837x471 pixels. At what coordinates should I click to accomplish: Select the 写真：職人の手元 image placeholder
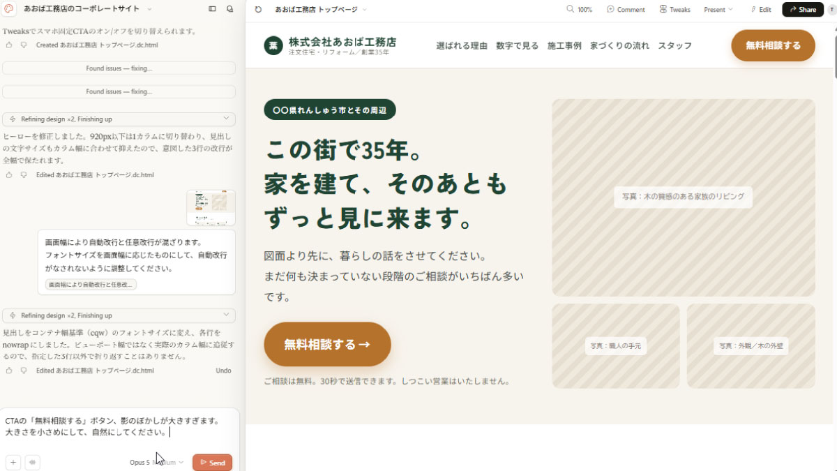(616, 346)
